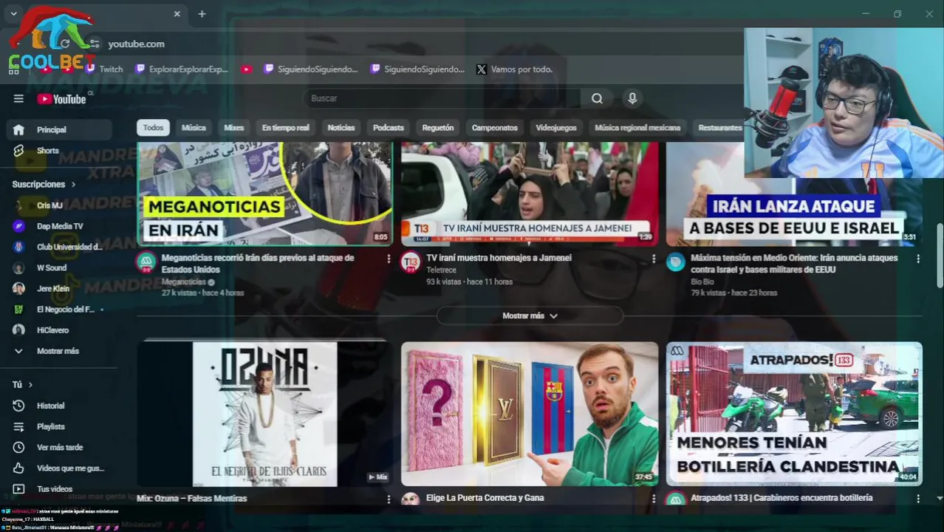Screen dimensions: 944x532
Task: Select the Música filter chip
Action: tap(194, 128)
